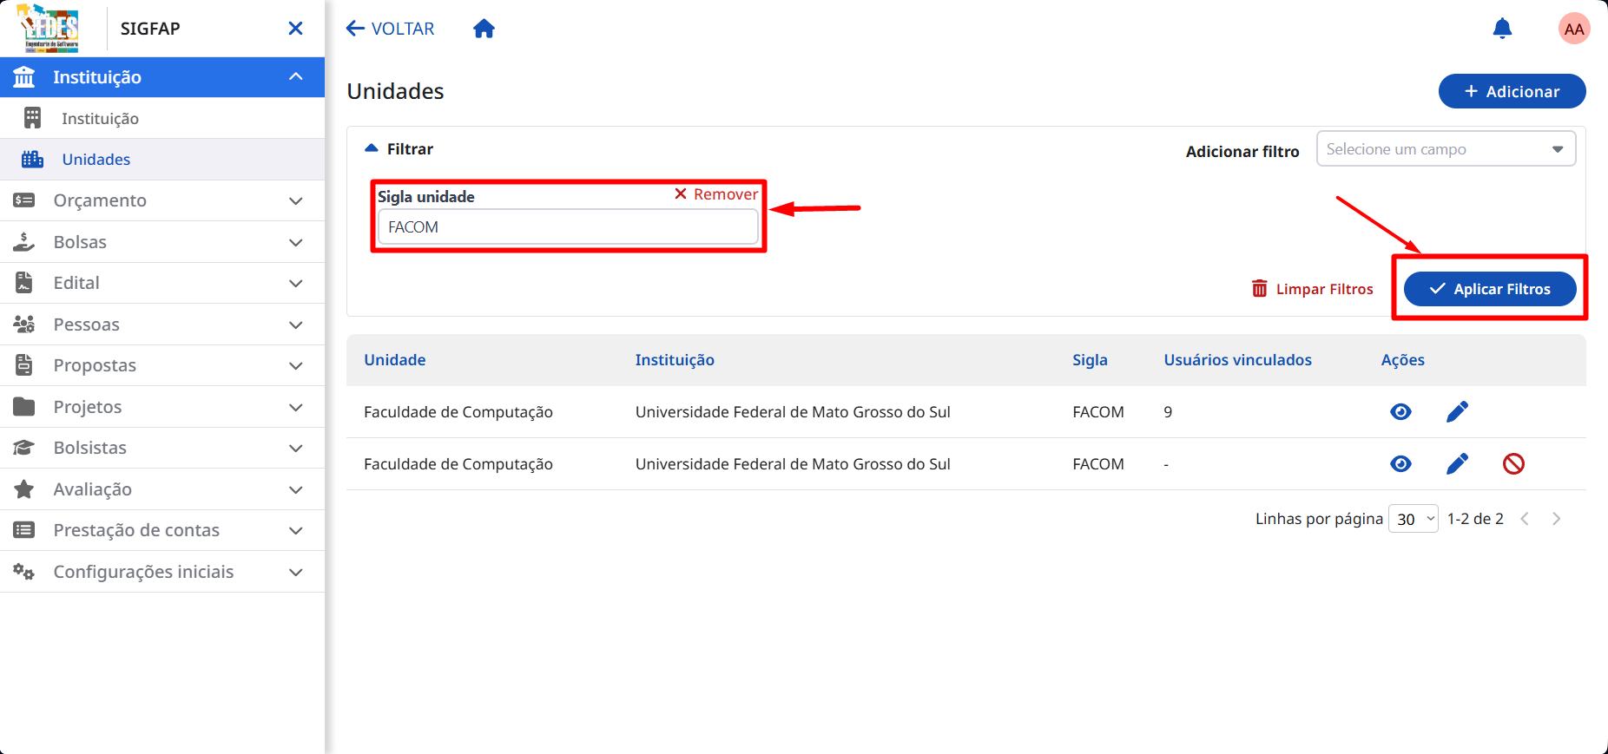Select the Unidades submenu item
This screenshot has height=754, width=1608.
pos(162,160)
